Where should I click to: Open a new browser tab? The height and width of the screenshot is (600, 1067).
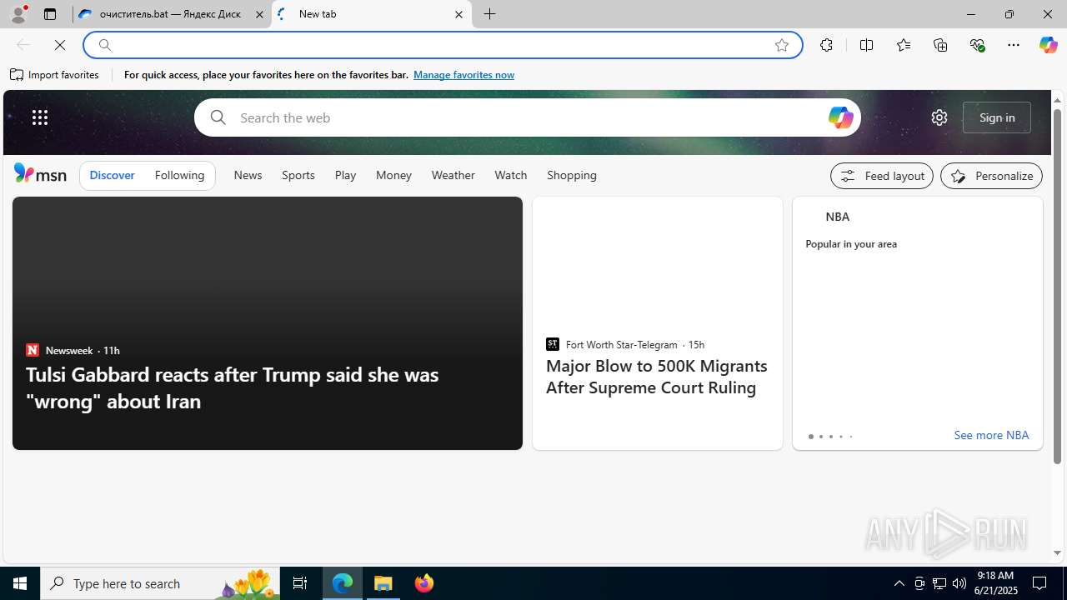click(490, 14)
